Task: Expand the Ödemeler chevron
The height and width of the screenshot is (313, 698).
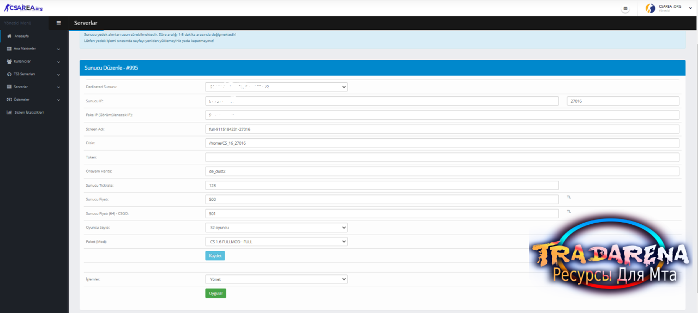Action: click(58, 100)
